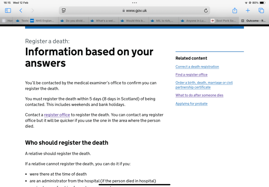Open What to do after someone dies
Image resolution: width=269 pixels, height=187 pixels.
[199, 95]
